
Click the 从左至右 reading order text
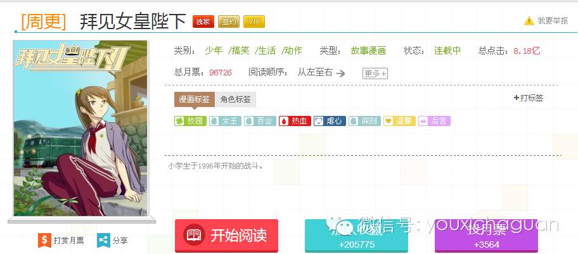315,72
